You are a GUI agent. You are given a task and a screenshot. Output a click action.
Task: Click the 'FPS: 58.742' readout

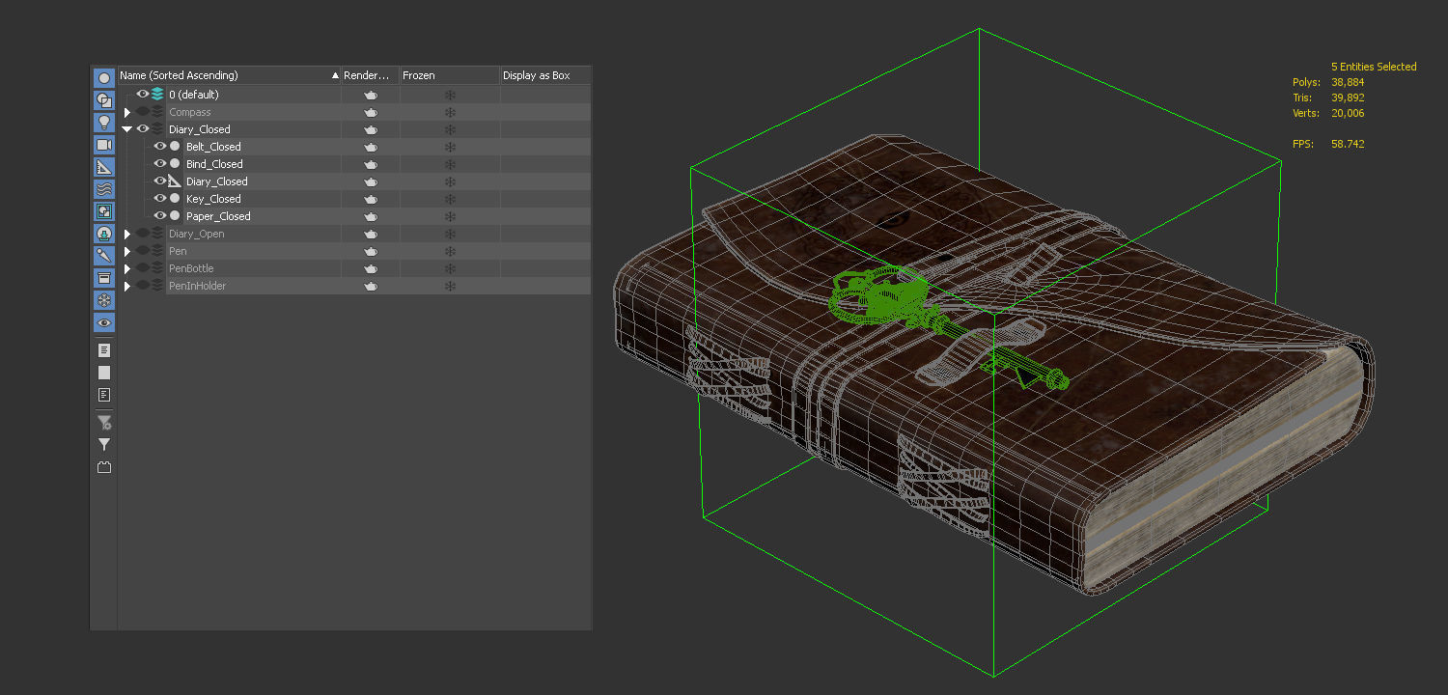[x=1328, y=144]
